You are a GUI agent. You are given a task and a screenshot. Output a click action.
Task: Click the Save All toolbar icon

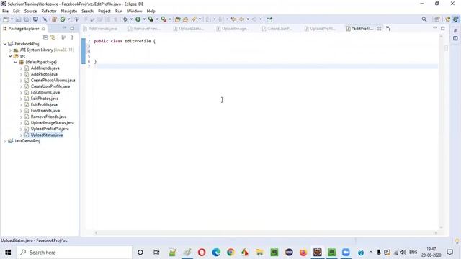[x=26, y=19]
